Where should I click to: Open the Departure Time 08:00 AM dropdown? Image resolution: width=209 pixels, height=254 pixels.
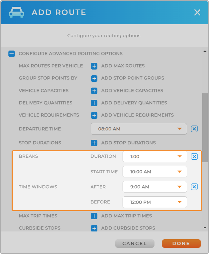pyautogui.click(x=139, y=129)
